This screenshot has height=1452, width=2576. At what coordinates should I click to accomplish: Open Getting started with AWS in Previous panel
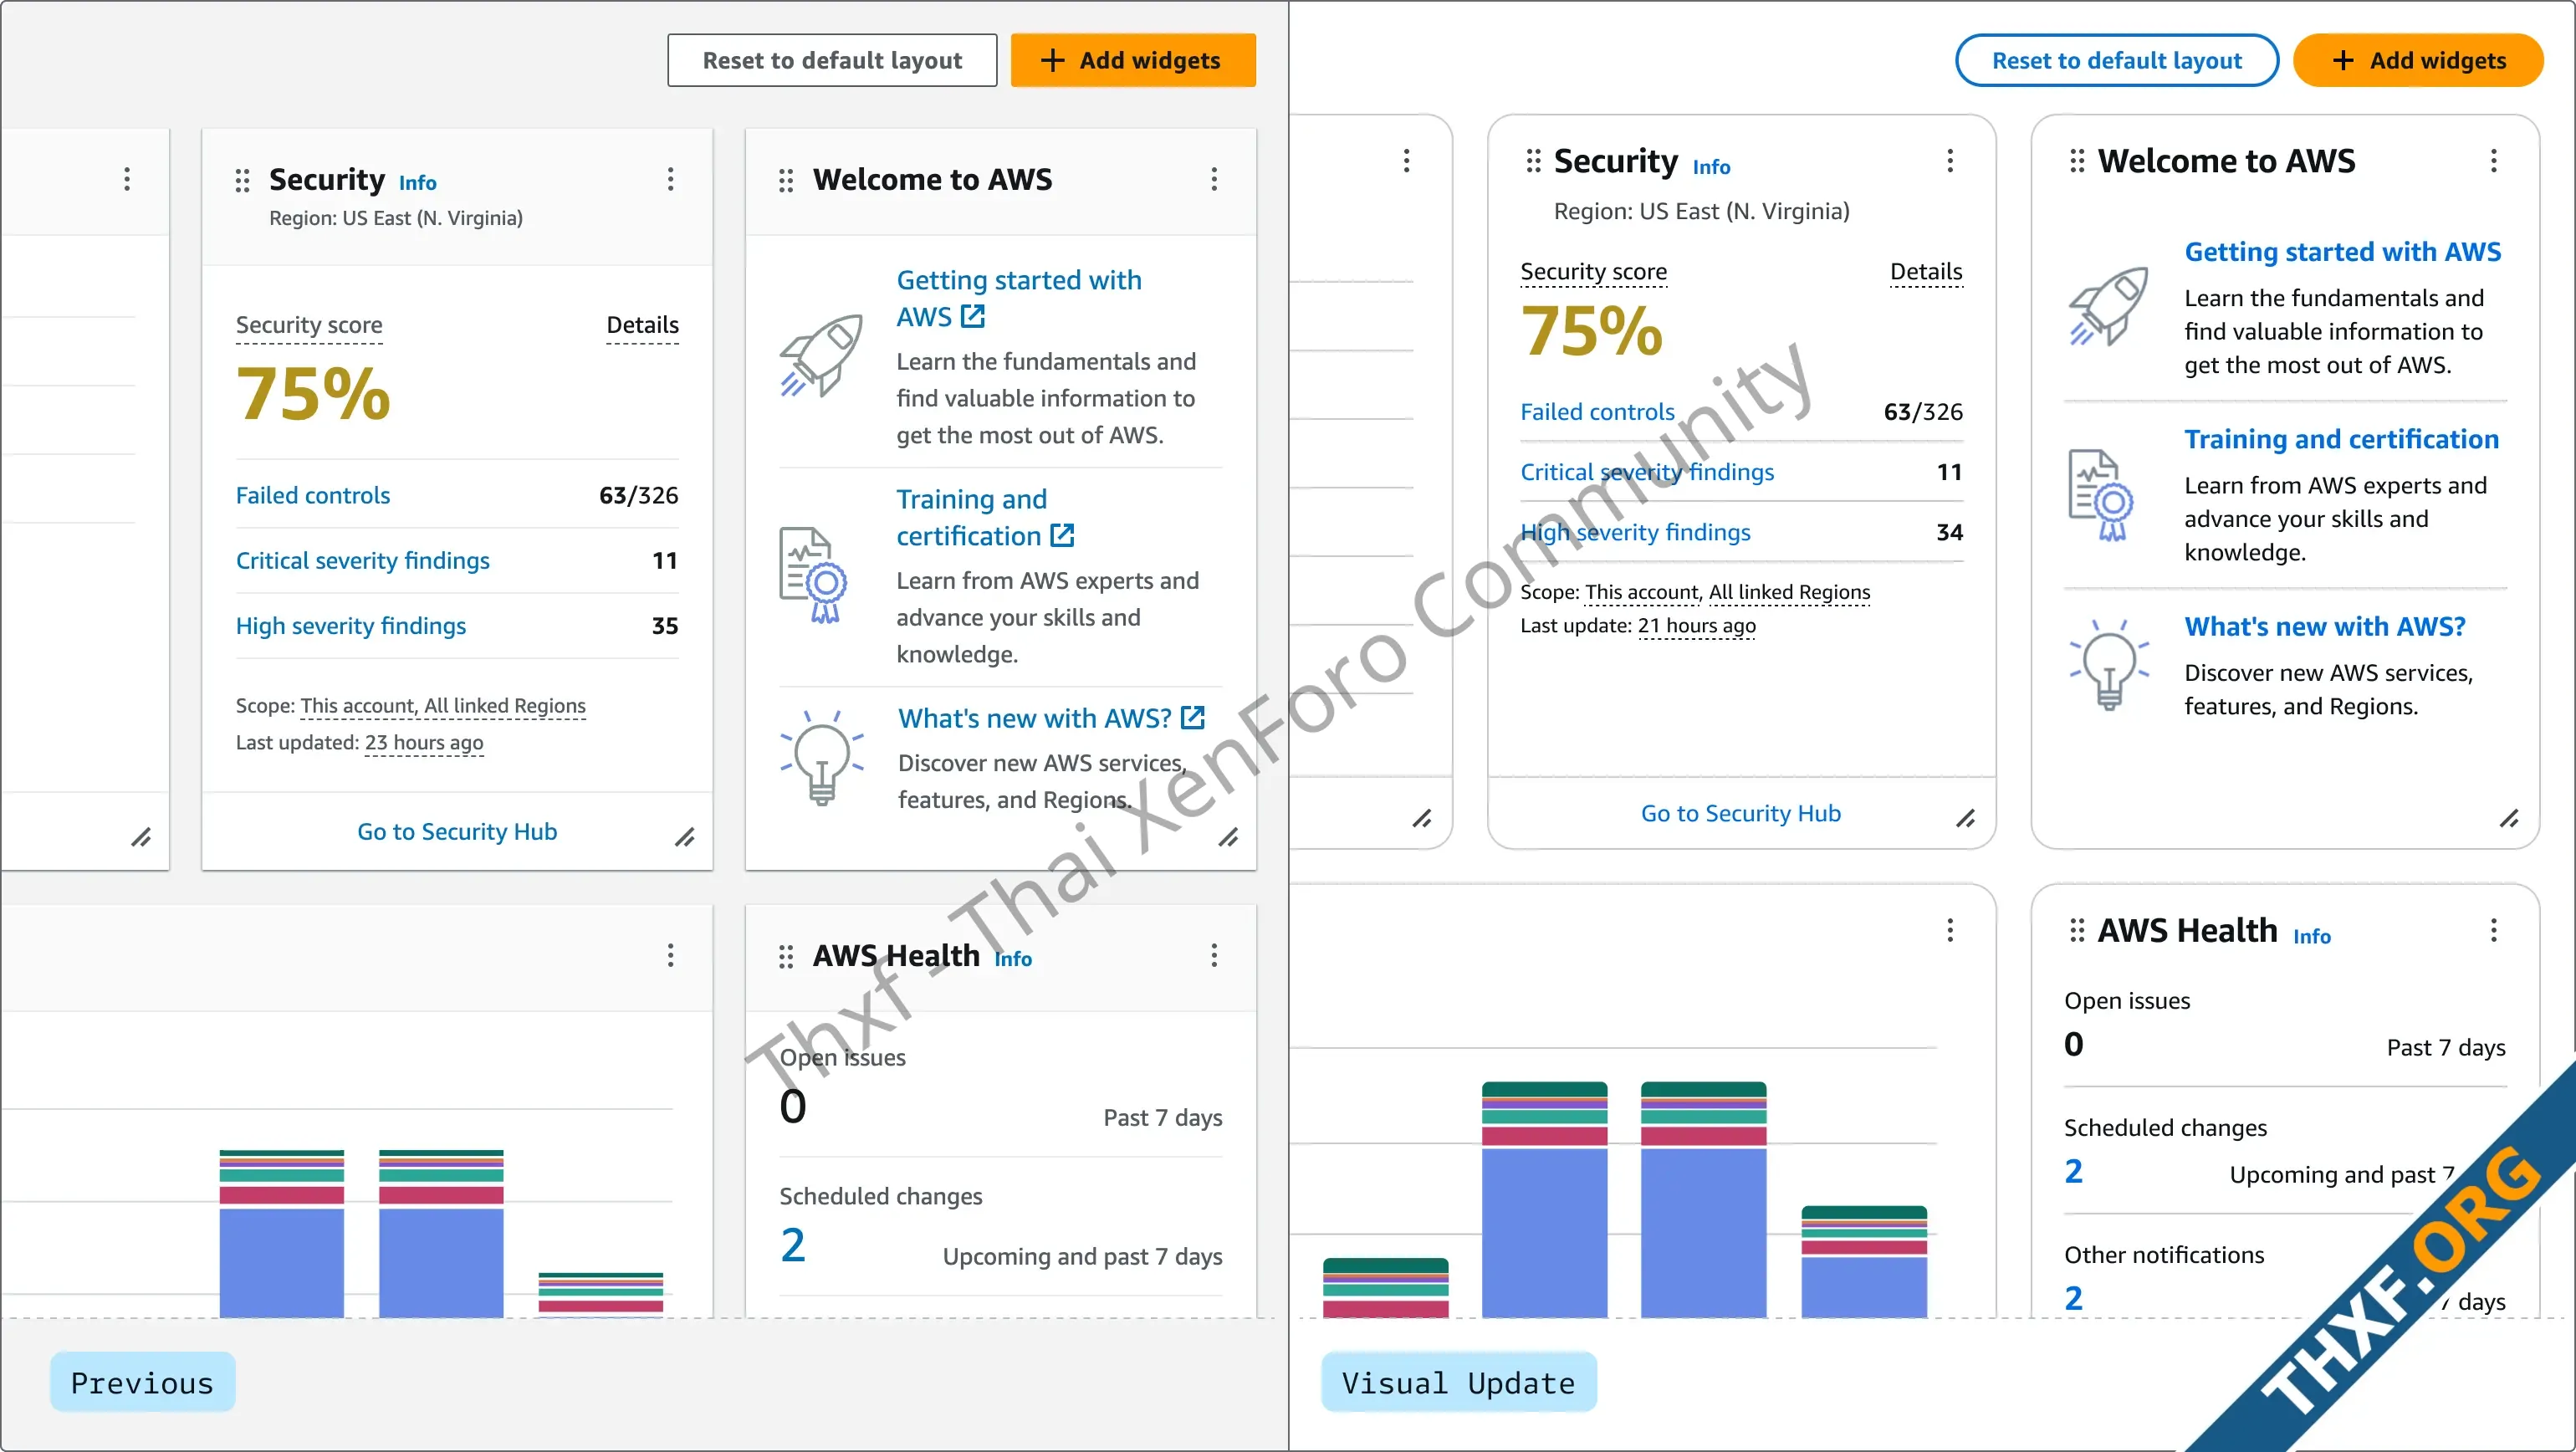pos(1019,298)
